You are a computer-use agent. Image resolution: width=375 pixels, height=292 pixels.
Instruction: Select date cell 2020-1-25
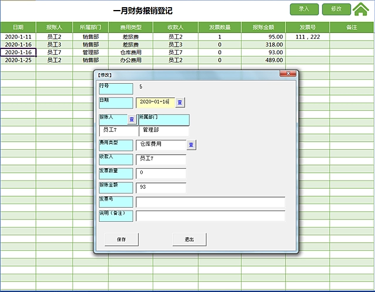18,60
